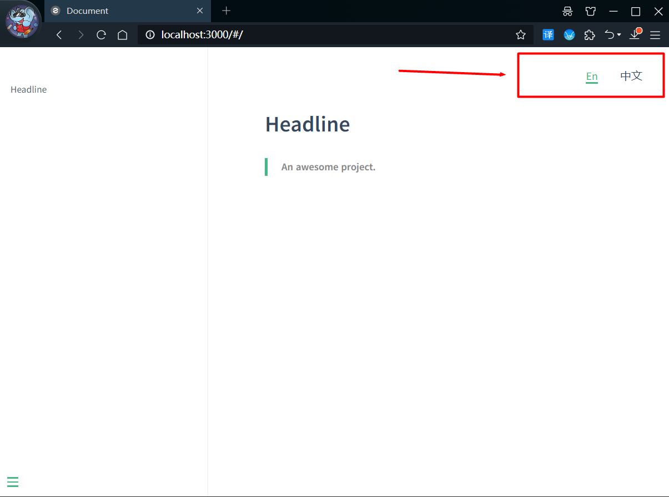Open the browser home page icon
This screenshot has width=669, height=497.
tap(122, 35)
